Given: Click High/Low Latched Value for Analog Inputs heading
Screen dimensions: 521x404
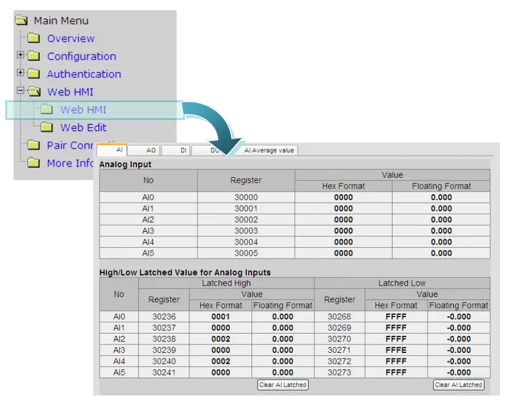Looking at the screenshot, I should click(185, 273).
